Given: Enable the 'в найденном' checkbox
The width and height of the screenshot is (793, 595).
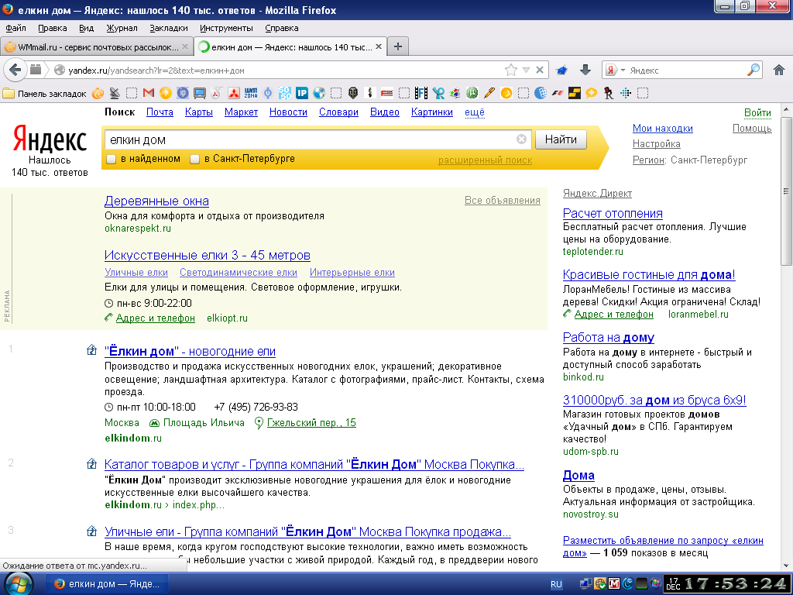Looking at the screenshot, I should (x=111, y=160).
